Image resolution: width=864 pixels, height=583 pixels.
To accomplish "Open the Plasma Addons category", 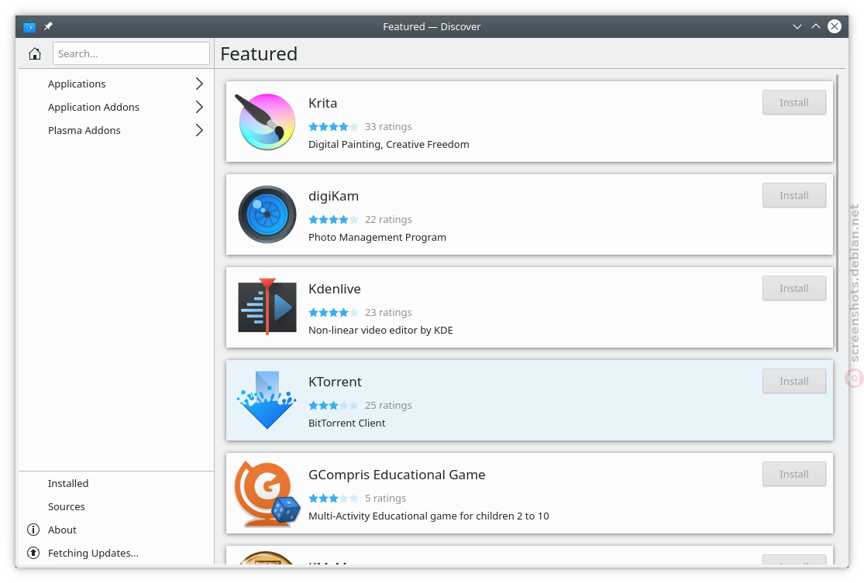I will click(116, 130).
